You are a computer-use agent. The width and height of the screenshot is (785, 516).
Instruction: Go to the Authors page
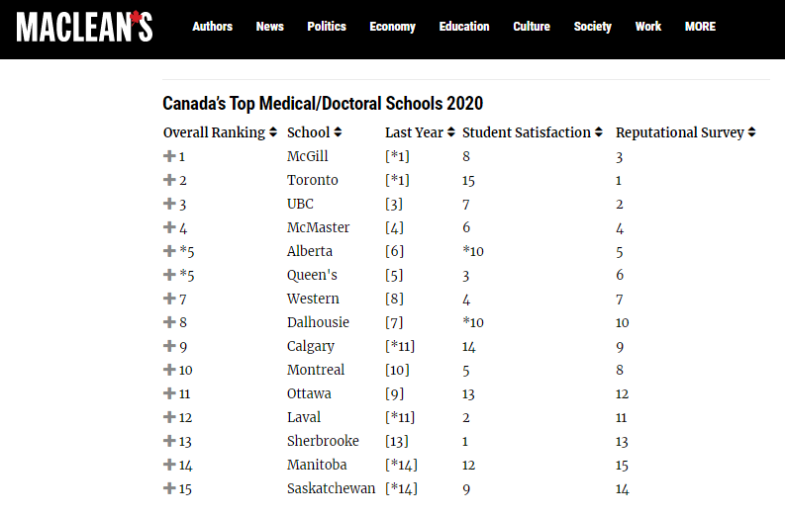pyautogui.click(x=212, y=27)
